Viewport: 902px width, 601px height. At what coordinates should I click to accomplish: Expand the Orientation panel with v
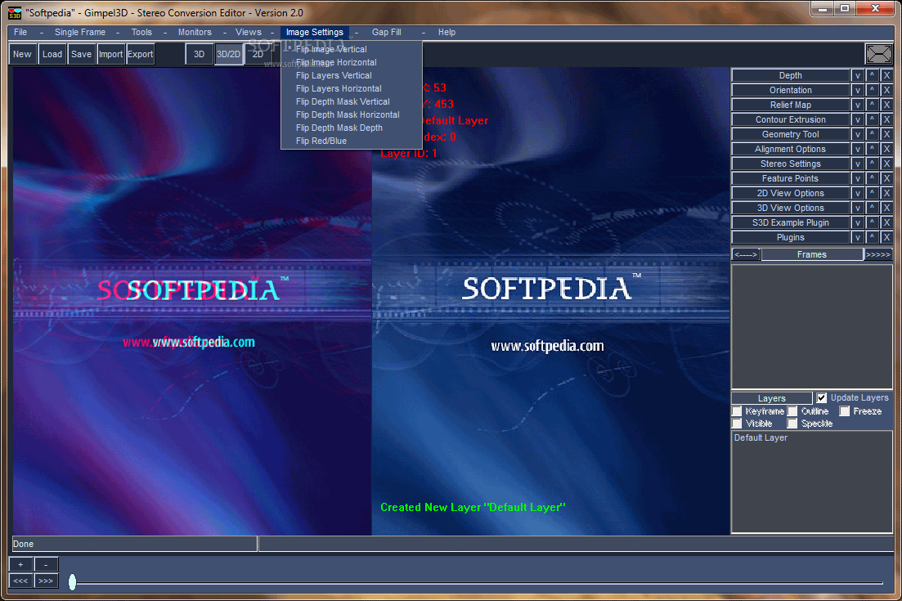(858, 90)
